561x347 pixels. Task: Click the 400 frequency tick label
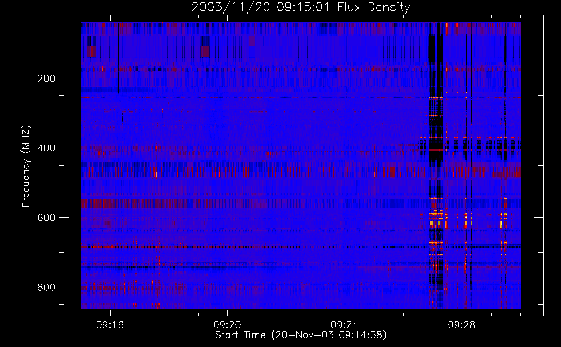click(46, 148)
